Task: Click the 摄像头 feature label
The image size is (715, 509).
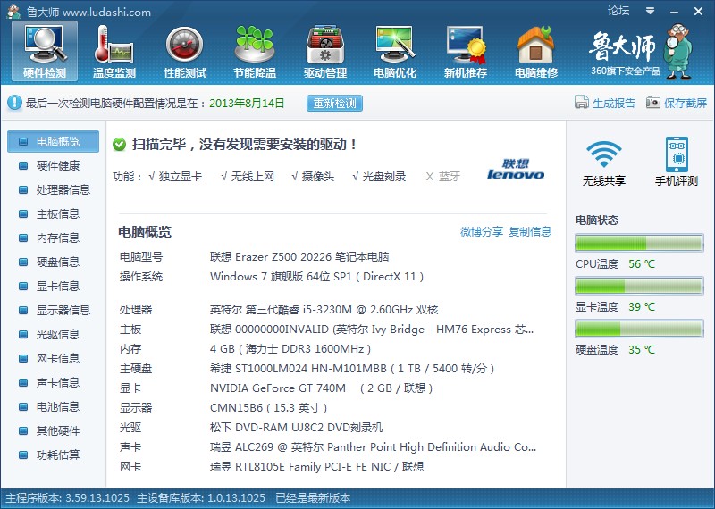Action: point(318,176)
